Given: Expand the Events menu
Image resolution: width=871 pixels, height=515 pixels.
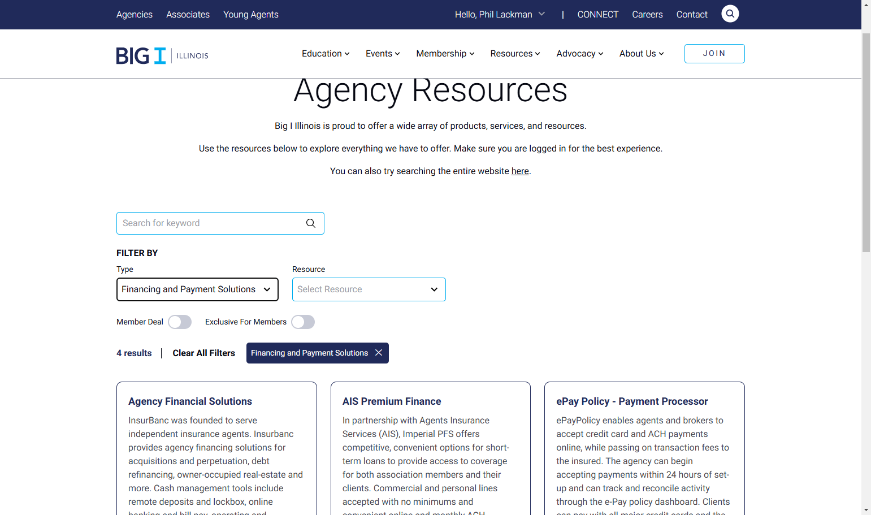Looking at the screenshot, I should (383, 54).
